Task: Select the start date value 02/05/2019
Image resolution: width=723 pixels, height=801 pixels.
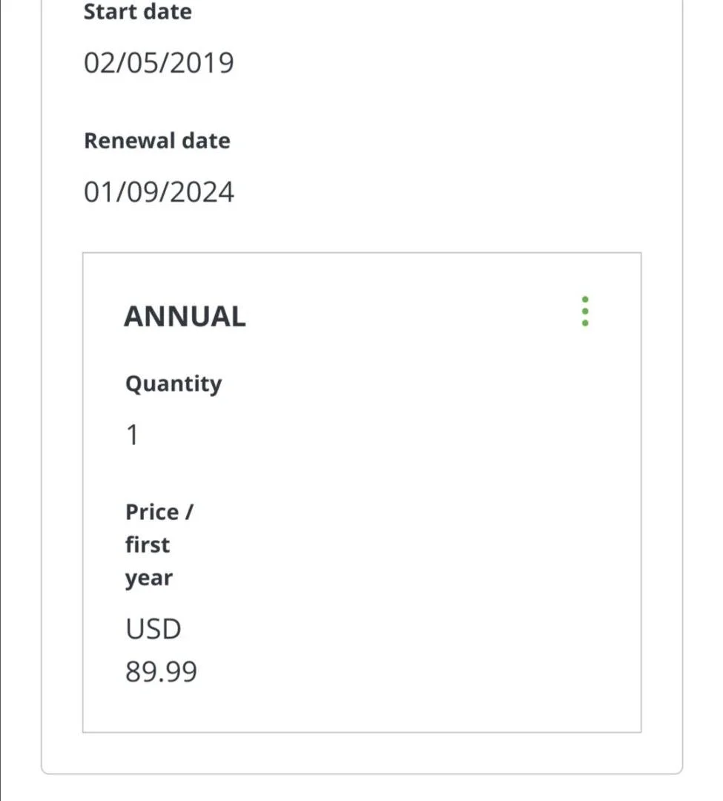Action: pyautogui.click(x=159, y=63)
